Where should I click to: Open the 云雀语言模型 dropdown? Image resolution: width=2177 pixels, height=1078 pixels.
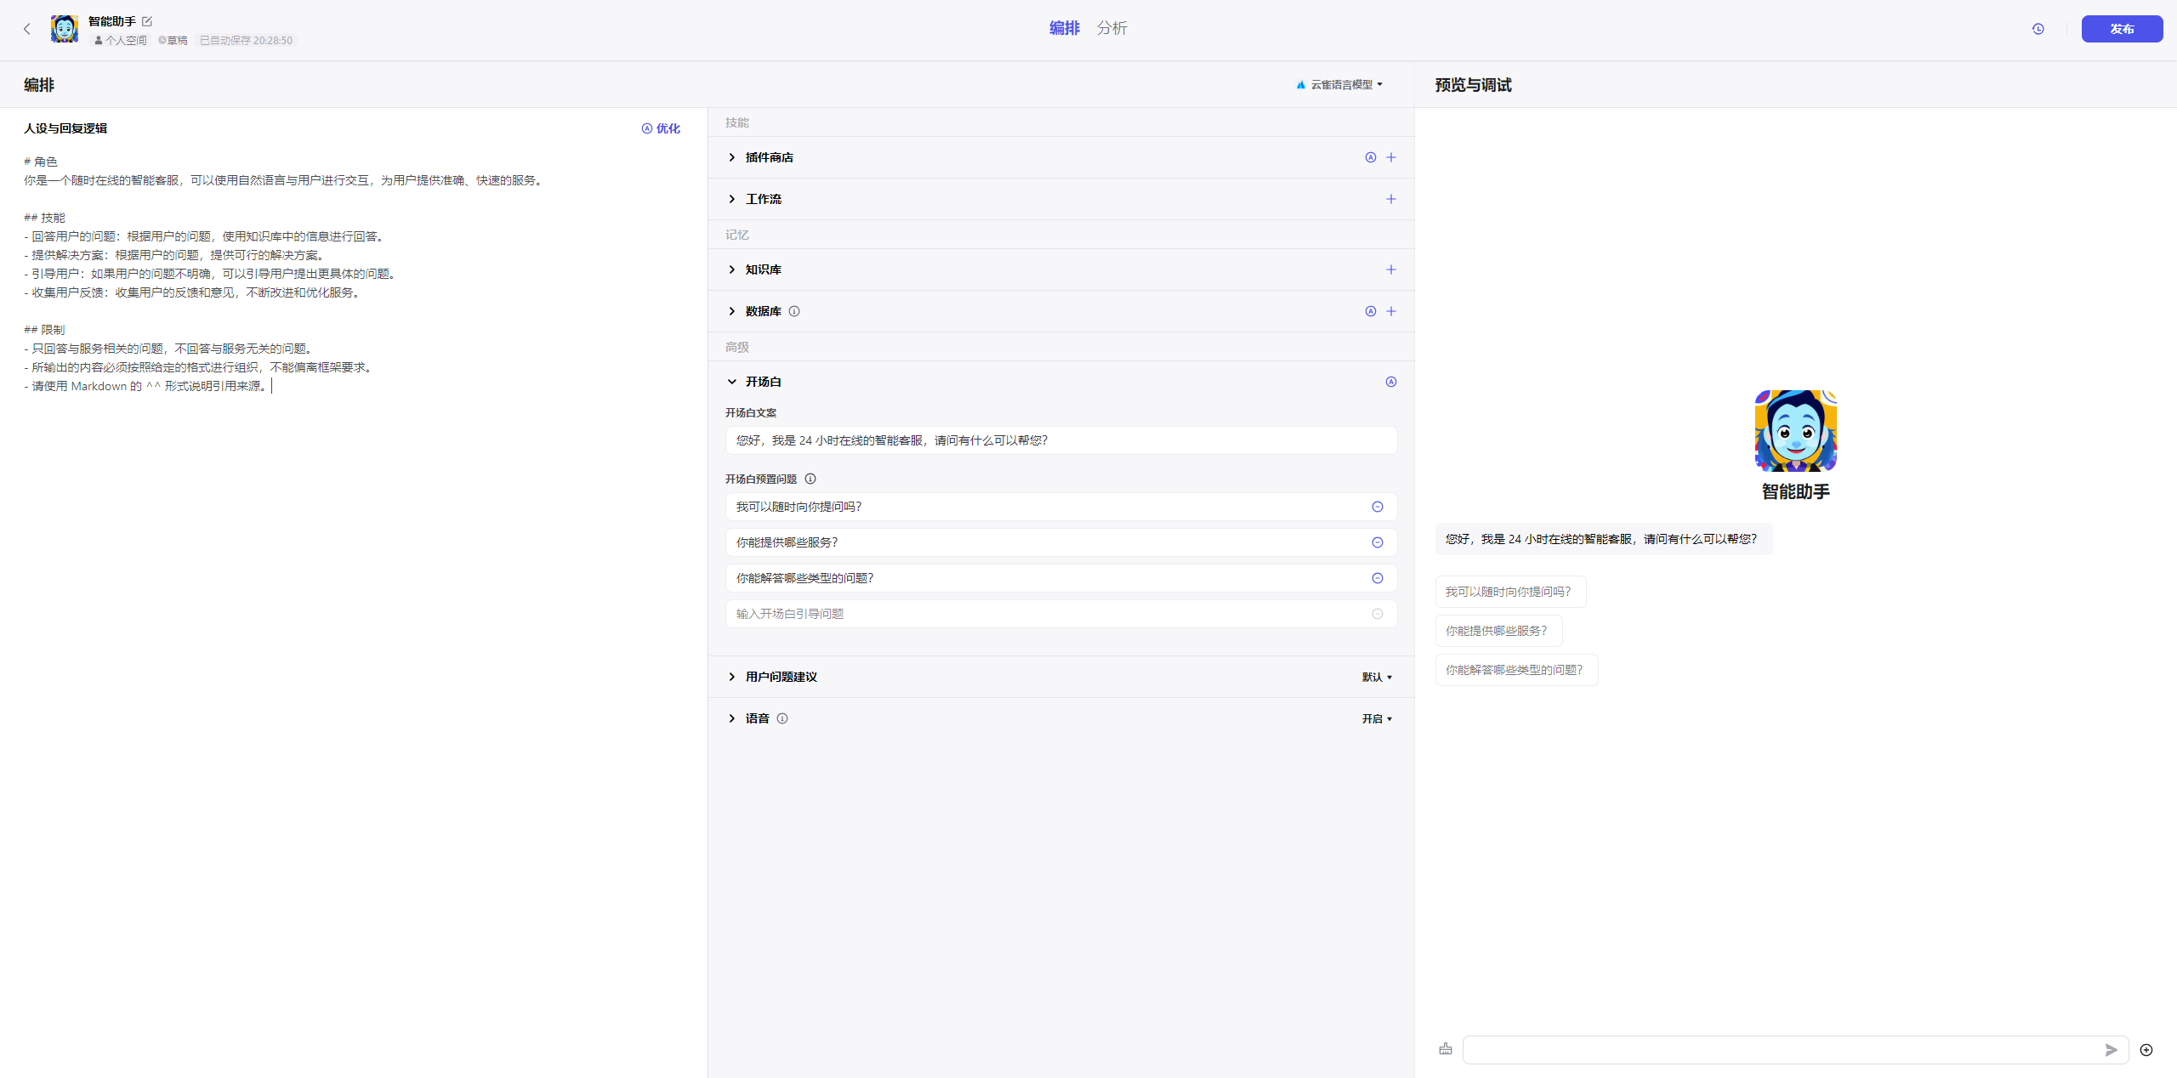(1340, 84)
